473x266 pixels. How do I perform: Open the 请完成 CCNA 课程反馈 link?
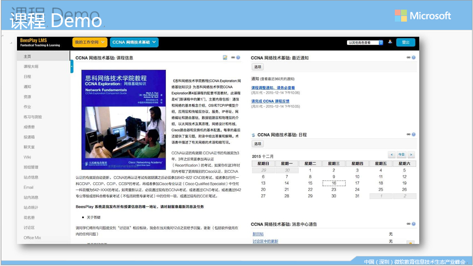point(270,102)
